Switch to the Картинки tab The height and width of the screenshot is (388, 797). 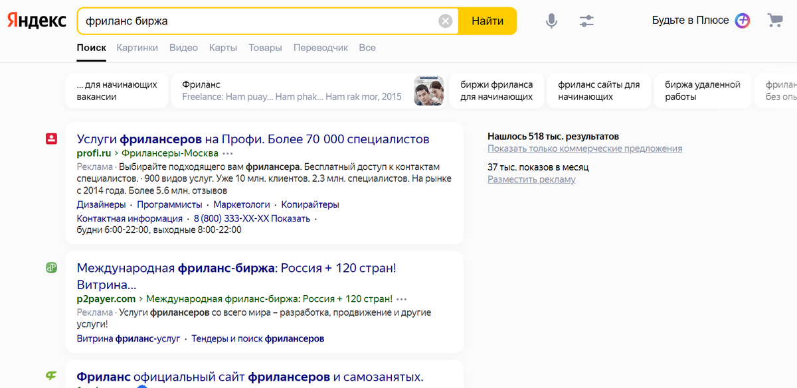[137, 48]
